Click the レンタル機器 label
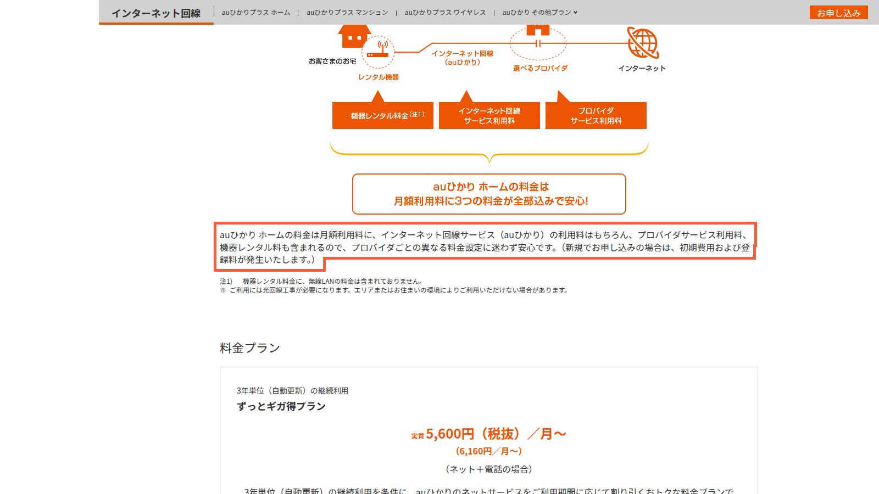The height and width of the screenshot is (494, 879). tap(379, 77)
